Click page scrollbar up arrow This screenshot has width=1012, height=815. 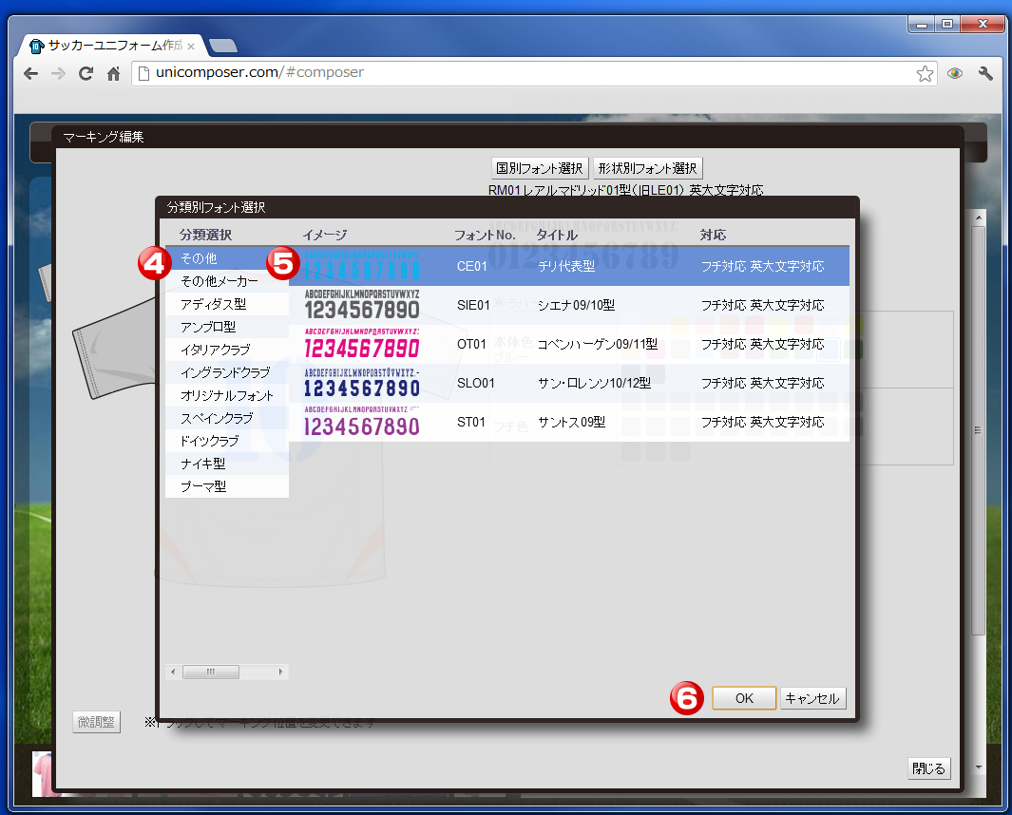tap(979, 218)
